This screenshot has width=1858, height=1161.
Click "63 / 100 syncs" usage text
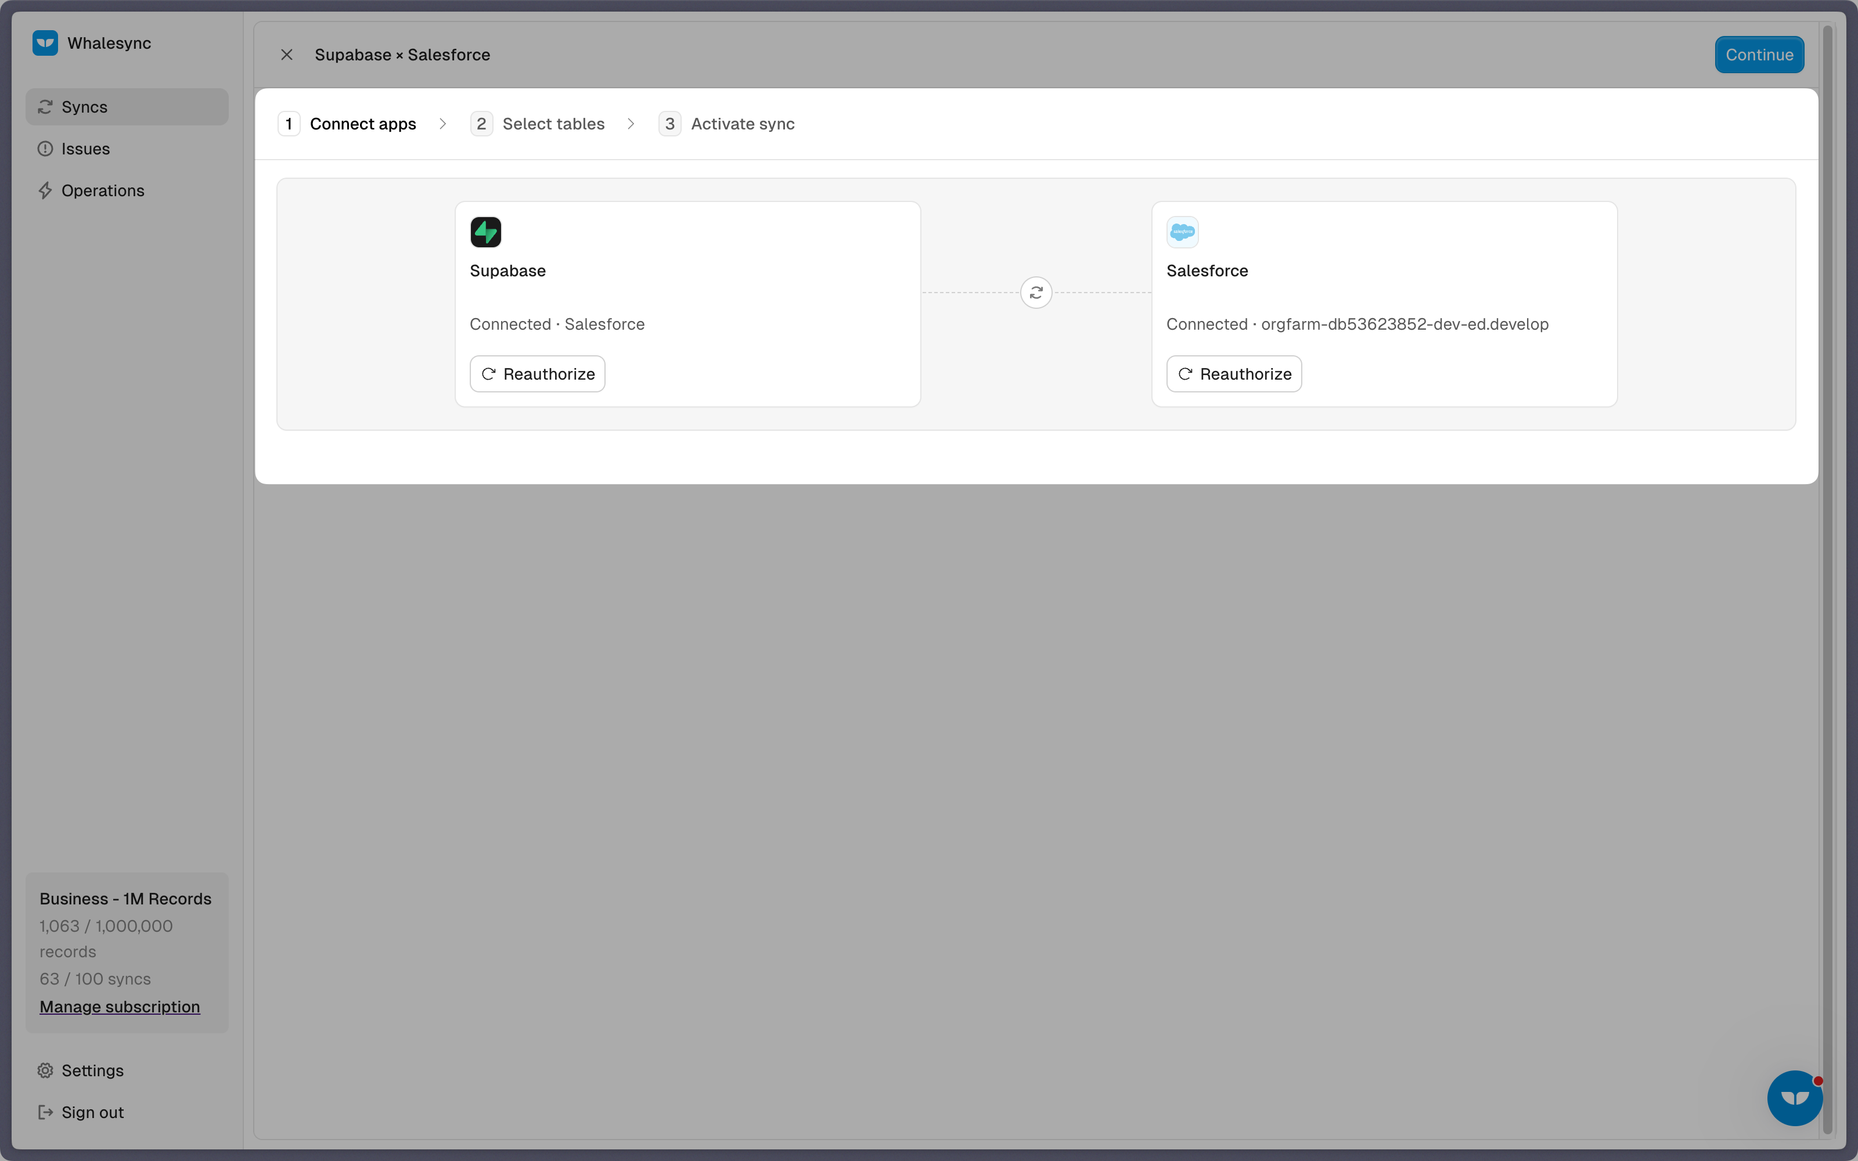point(95,979)
